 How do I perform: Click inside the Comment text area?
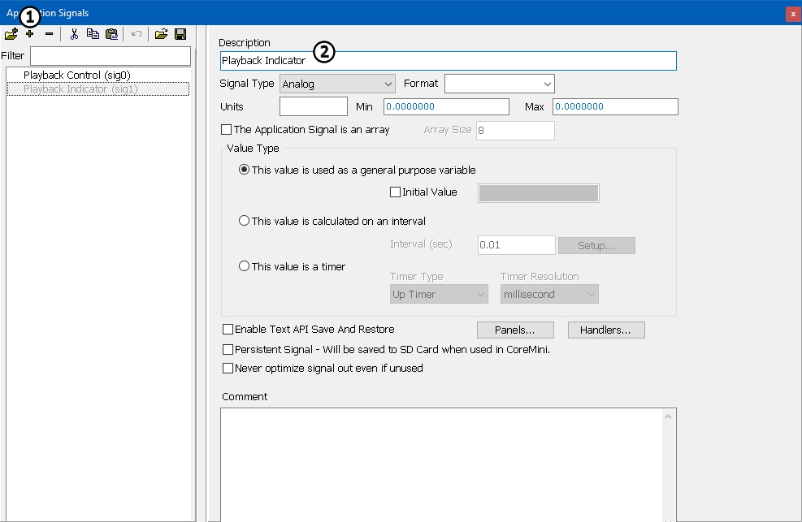pyautogui.click(x=443, y=463)
